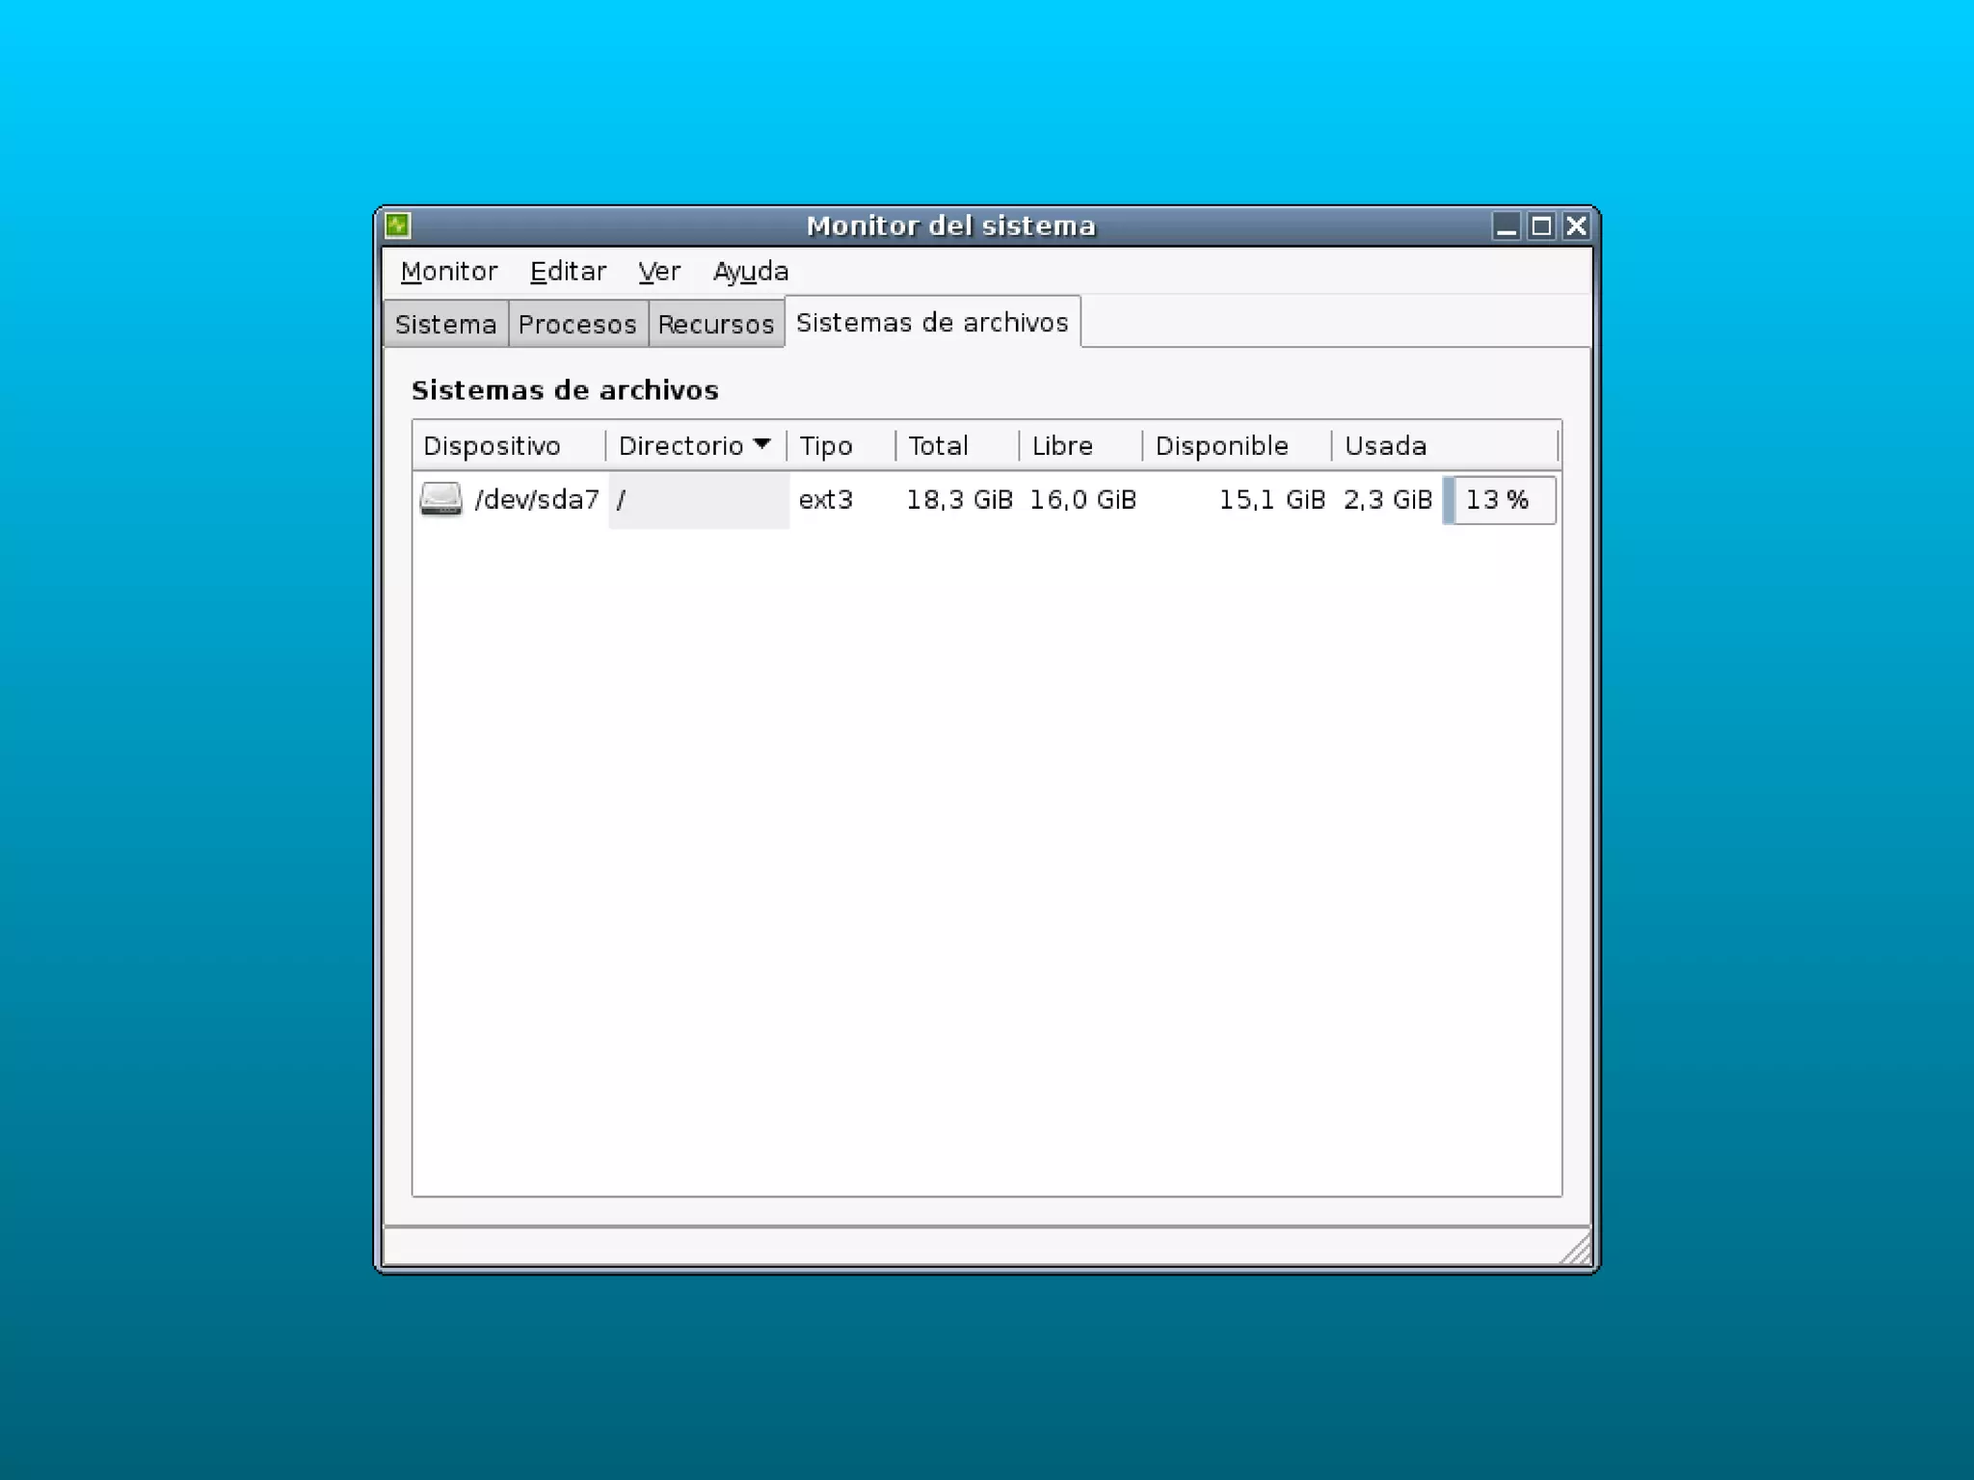Open the Ver menu
This screenshot has height=1480, width=1974.
[x=659, y=272]
